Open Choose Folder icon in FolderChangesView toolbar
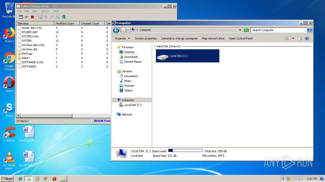Image resolution: width=325 pixels, height=182 pixels. (x=21, y=17)
